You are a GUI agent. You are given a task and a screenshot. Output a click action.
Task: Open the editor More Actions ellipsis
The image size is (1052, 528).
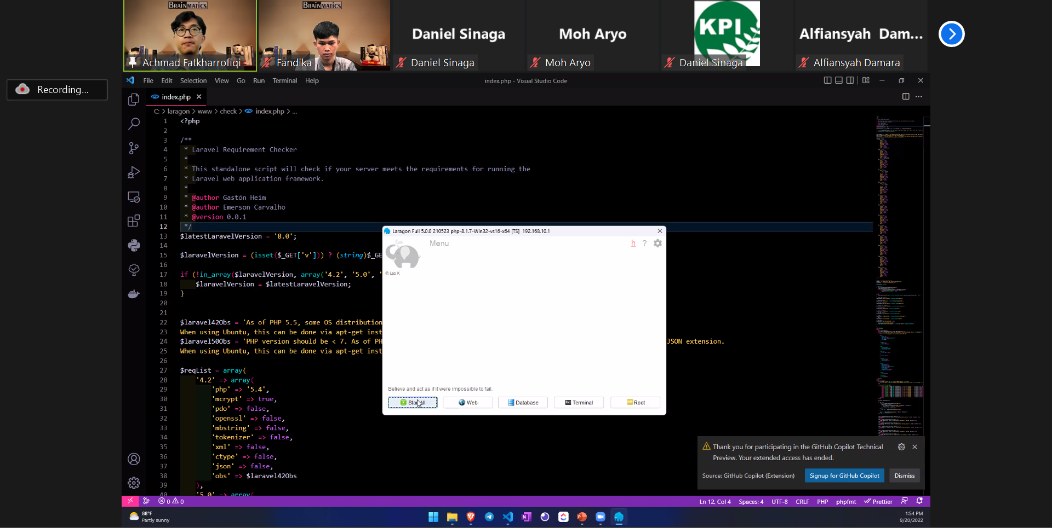click(919, 97)
